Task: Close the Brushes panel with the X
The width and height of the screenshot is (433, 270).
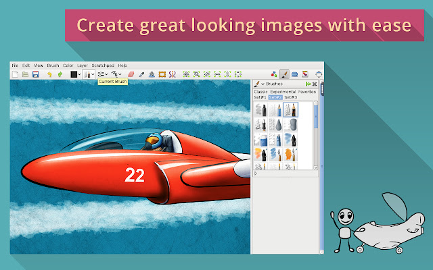Action: (x=315, y=84)
